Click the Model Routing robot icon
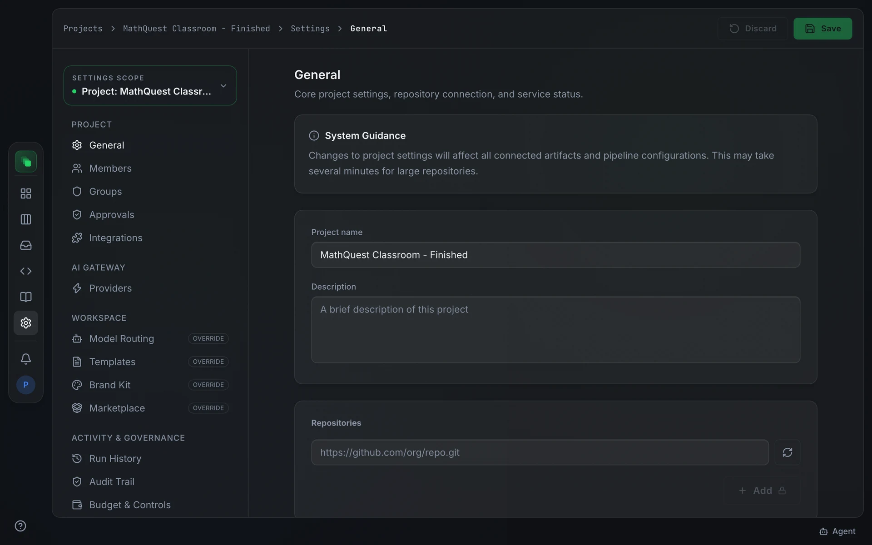Screen dimensions: 872x545 (x=77, y=339)
